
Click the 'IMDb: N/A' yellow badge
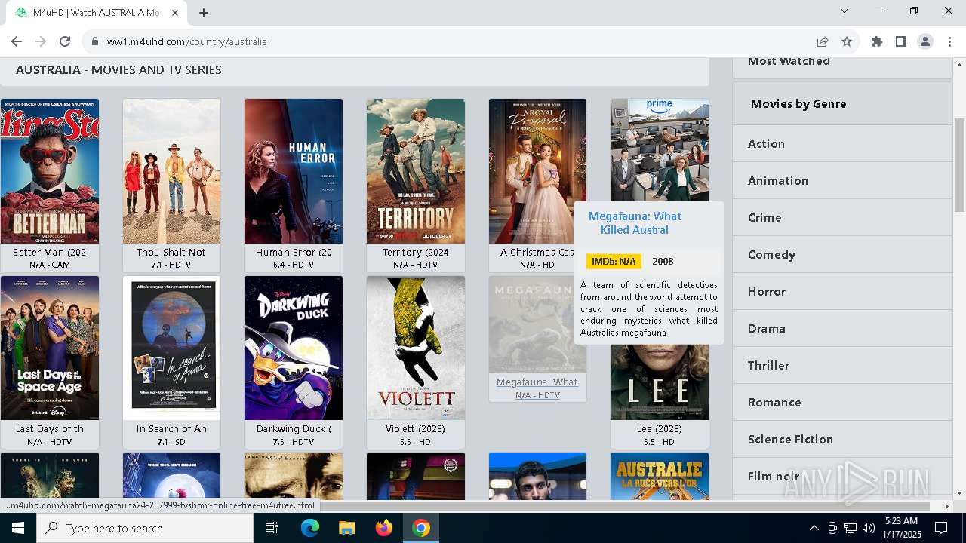614,261
